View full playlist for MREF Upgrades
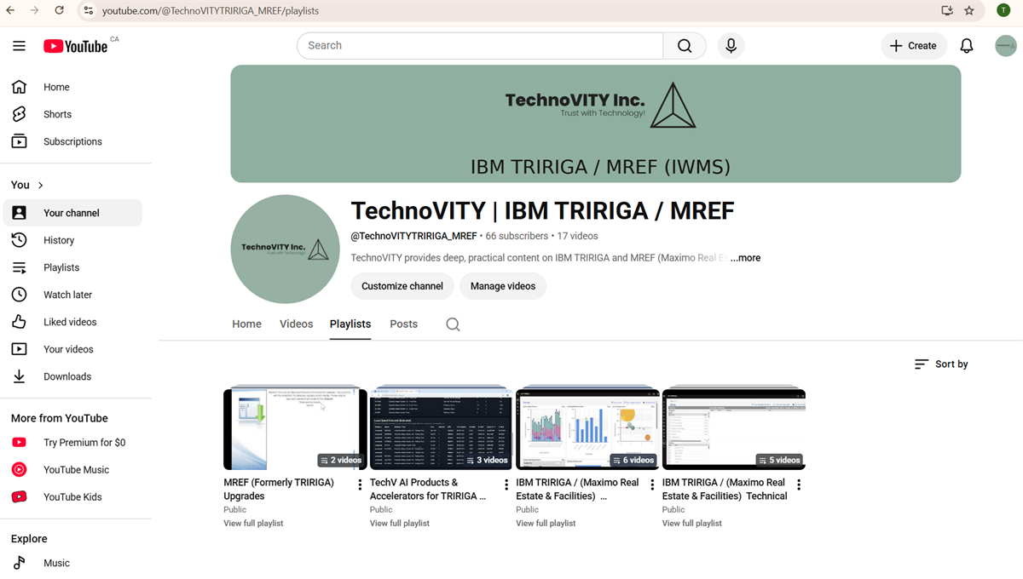Image resolution: width=1023 pixels, height=579 pixels. [x=253, y=524]
